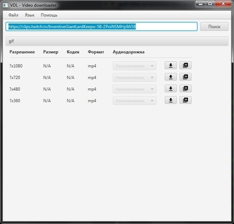Collapse the gif section header
Image resolution: width=234 pixels, height=224 pixels.
point(117,41)
